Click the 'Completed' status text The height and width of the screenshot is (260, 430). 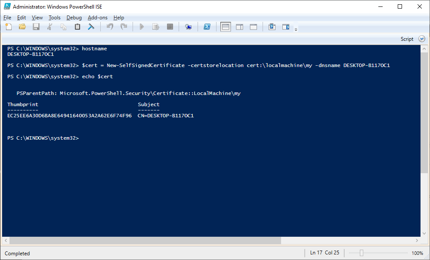(17, 254)
